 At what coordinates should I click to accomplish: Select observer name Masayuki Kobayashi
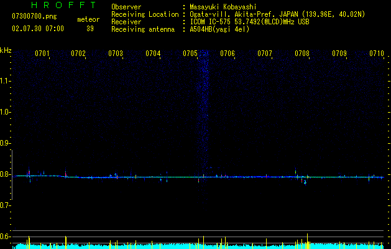(223, 7)
